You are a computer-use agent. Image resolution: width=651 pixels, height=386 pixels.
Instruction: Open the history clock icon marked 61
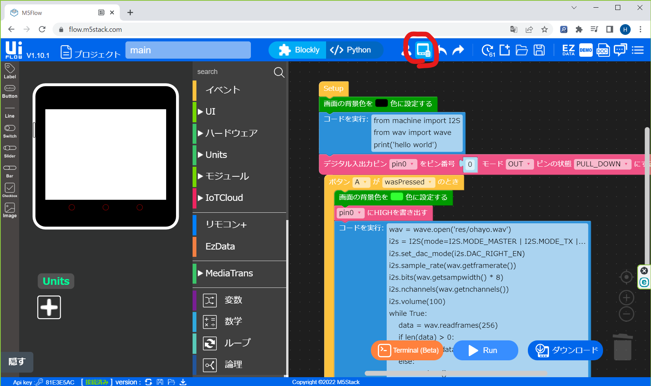488,50
